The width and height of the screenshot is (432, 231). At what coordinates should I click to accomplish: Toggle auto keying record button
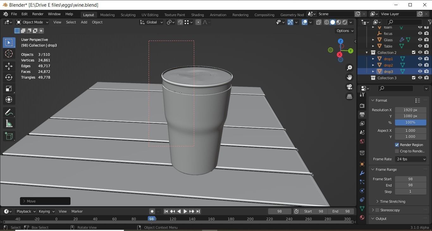152,211
